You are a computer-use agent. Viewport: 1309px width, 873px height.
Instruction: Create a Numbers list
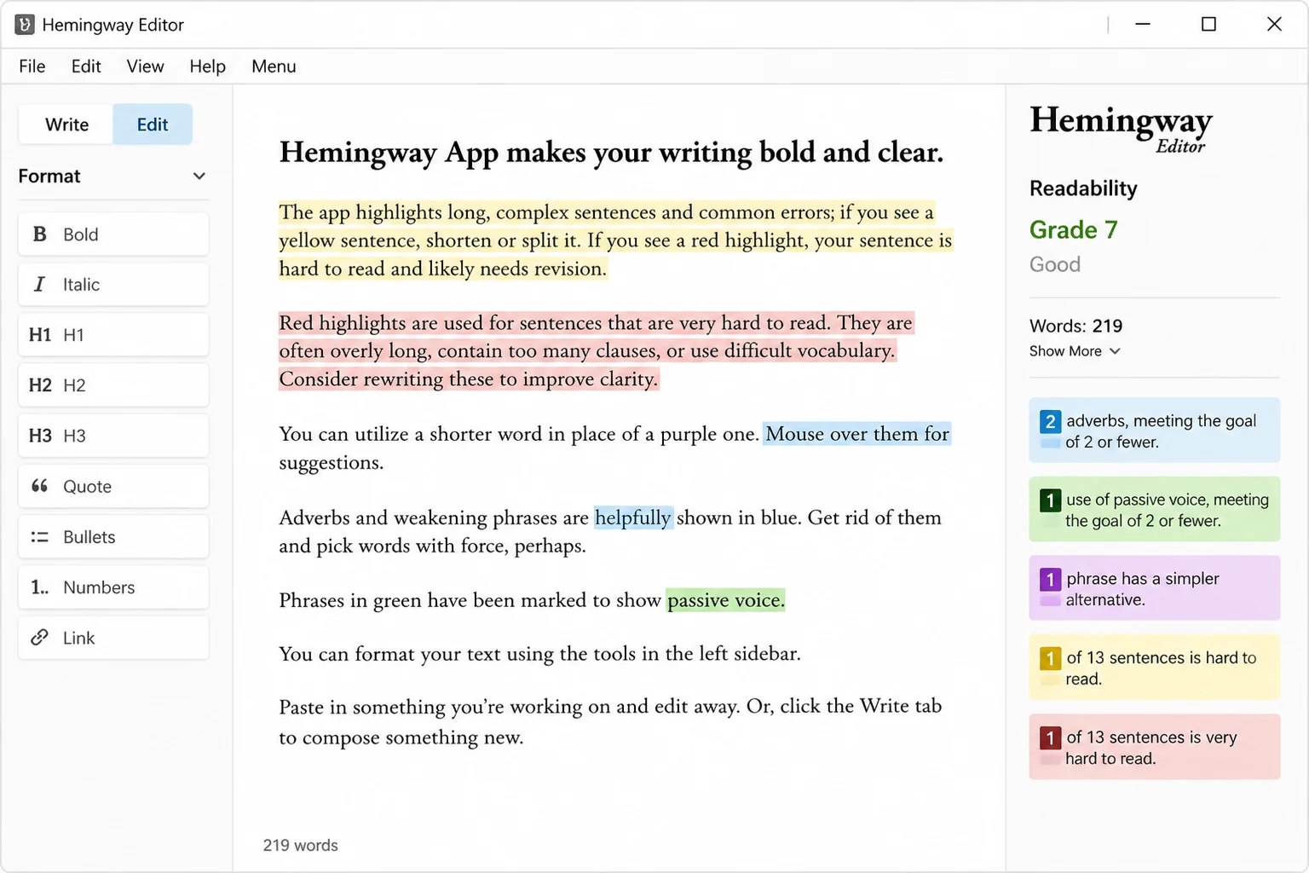click(113, 587)
